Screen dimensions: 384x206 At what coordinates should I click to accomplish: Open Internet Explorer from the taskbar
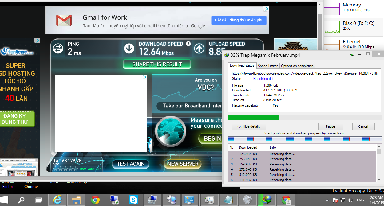click(57, 200)
